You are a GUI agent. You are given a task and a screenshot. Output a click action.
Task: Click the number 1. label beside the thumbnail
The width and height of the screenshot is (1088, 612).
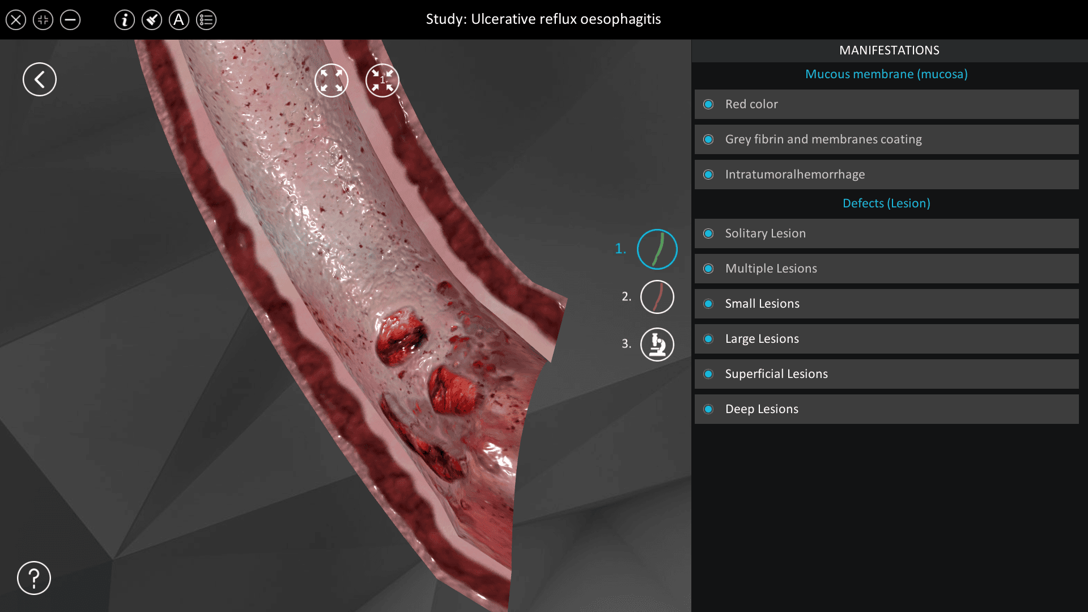pyautogui.click(x=620, y=249)
